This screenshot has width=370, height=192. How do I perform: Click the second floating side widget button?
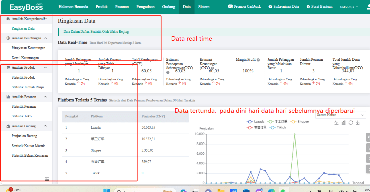coord(368,148)
